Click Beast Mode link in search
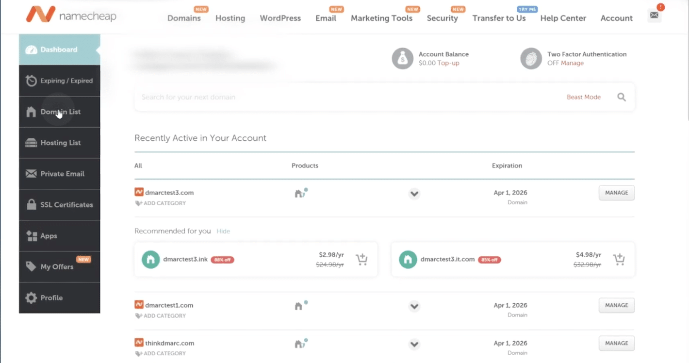This screenshot has height=363, width=689. [583, 97]
